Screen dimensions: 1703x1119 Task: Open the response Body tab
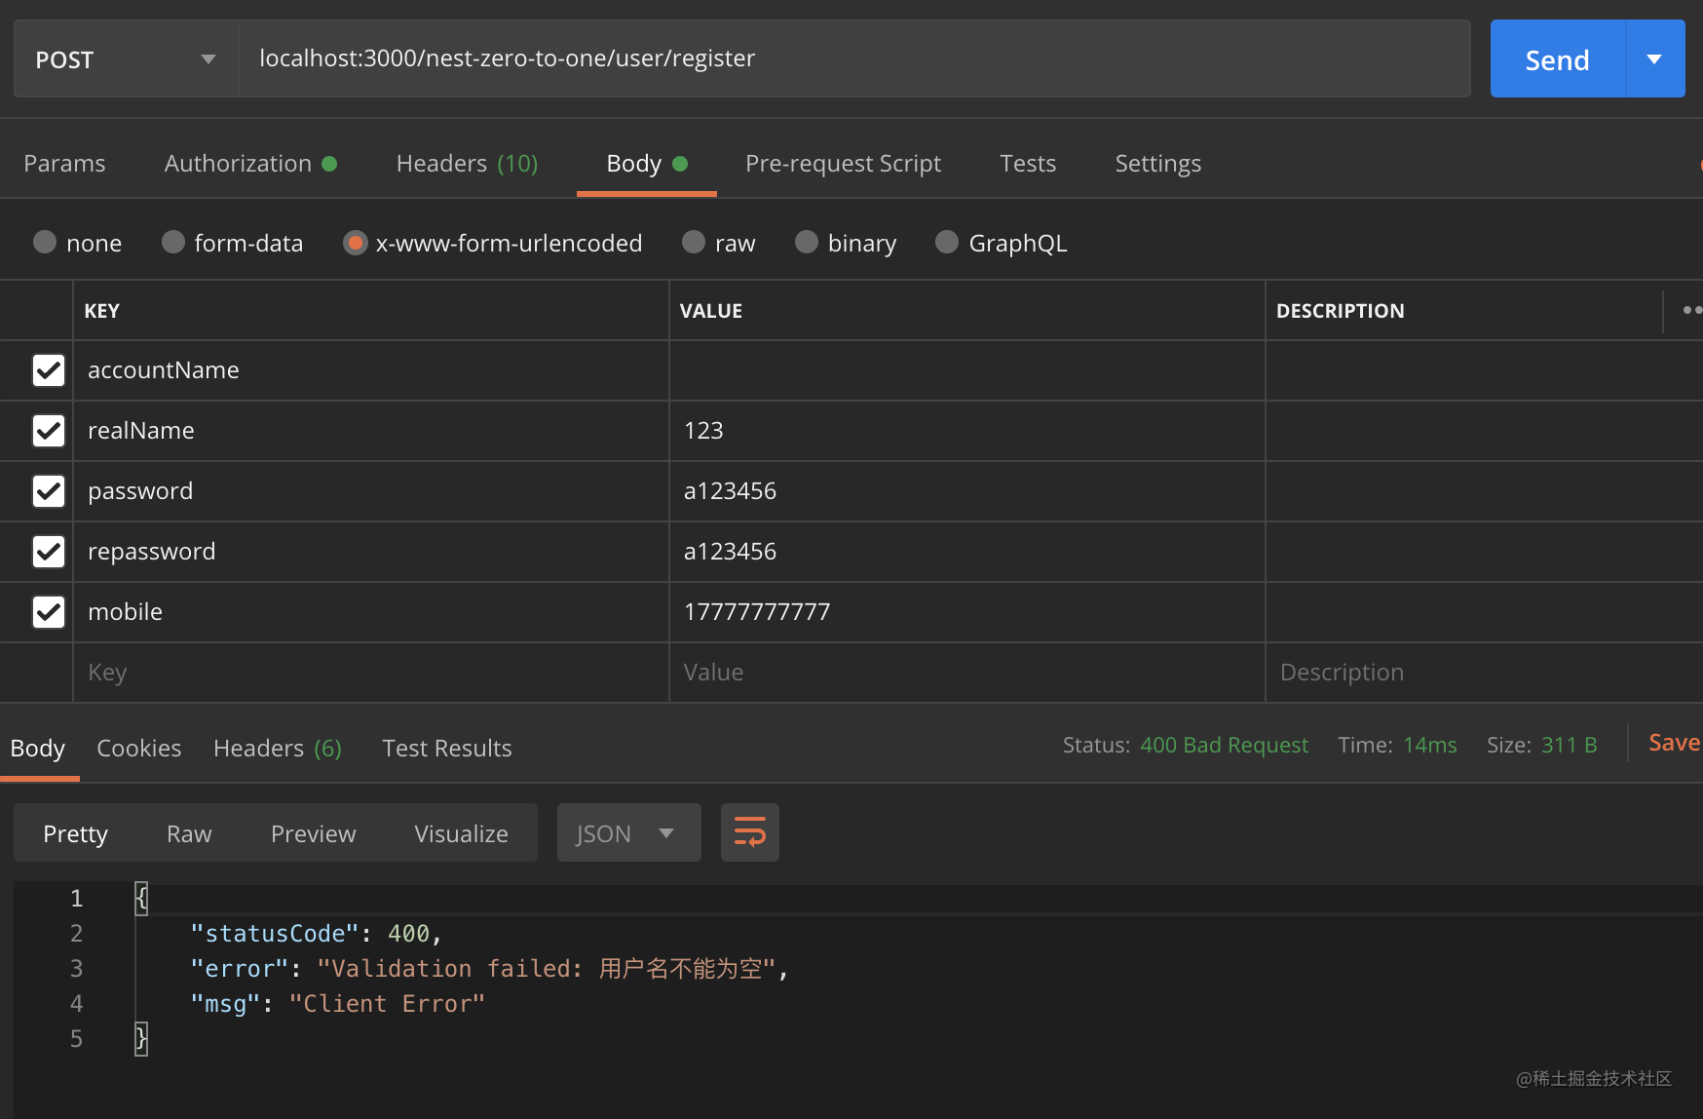(x=38, y=748)
